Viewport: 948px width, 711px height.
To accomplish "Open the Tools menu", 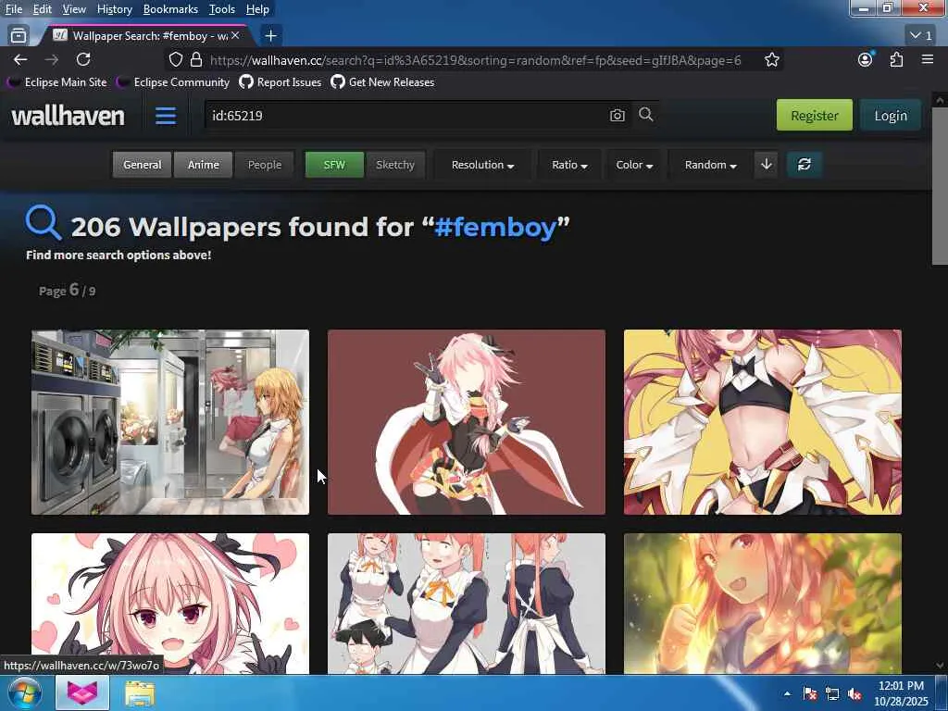I will pyautogui.click(x=222, y=9).
